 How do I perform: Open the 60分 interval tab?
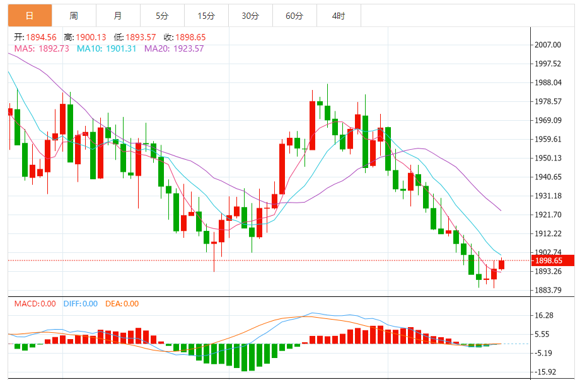point(294,16)
